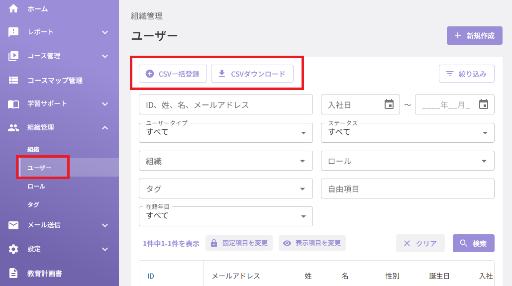The height and width of the screenshot is (286, 512).
Task: Expand the 学習サポート menu chevron
Action: (x=105, y=104)
